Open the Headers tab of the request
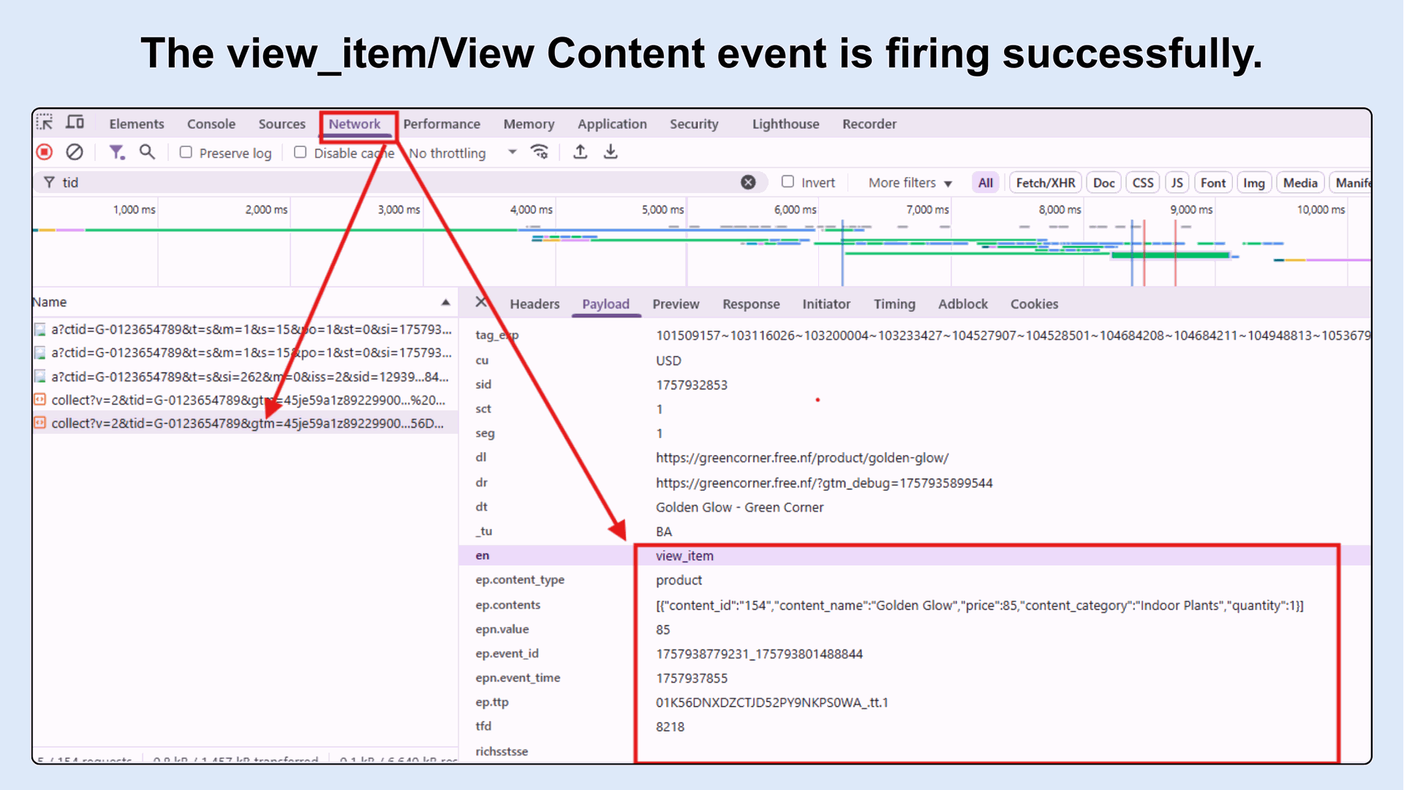The height and width of the screenshot is (790, 1404). 534,304
